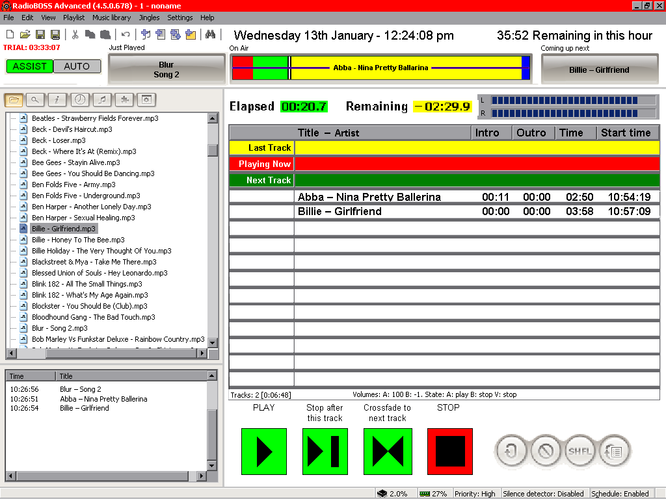Click the Coming up next Billie Girlfriend button
The image size is (666, 499).
pos(599,70)
